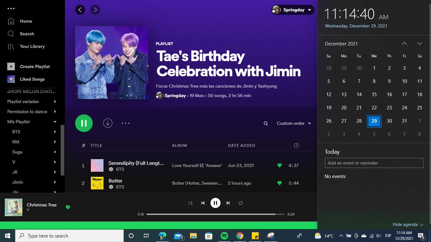Skip to next track
Image resolution: width=431 pixels, height=242 pixels.
[228, 203]
